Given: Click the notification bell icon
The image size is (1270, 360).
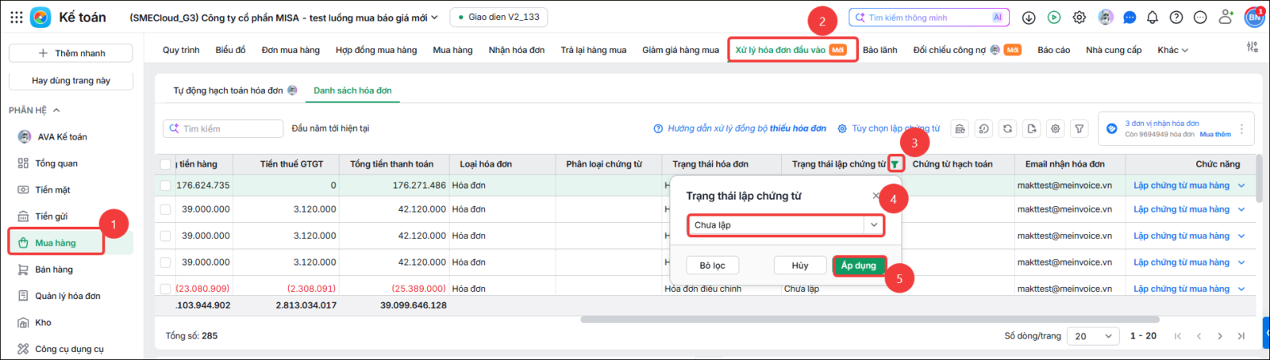Looking at the screenshot, I should pyautogui.click(x=1153, y=17).
